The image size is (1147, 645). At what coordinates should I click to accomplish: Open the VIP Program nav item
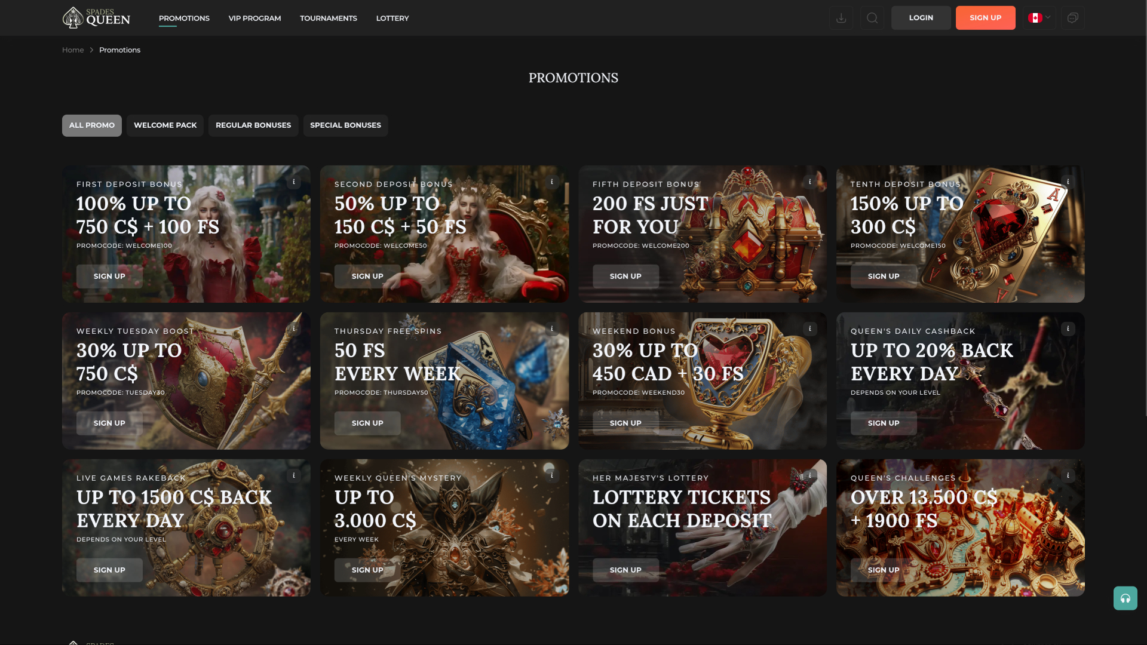coord(254,18)
